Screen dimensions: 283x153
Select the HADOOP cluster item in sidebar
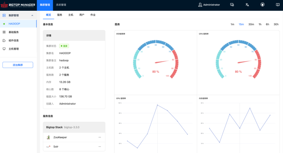click(x=18, y=24)
